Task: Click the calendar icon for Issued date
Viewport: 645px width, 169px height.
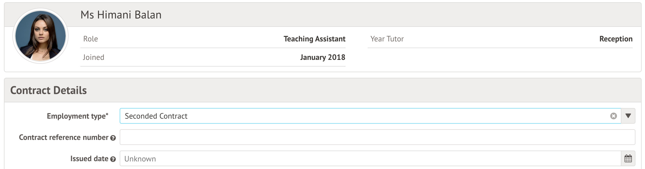Action: click(x=628, y=159)
